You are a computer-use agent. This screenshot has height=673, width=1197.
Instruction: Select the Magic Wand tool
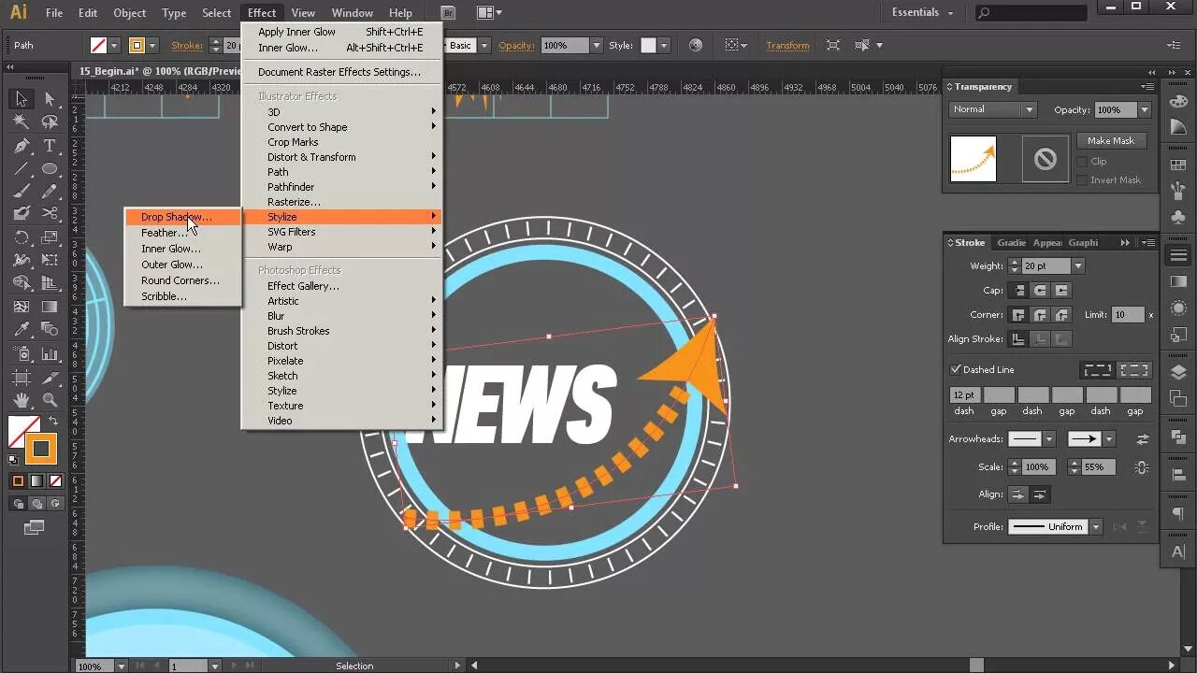point(22,122)
